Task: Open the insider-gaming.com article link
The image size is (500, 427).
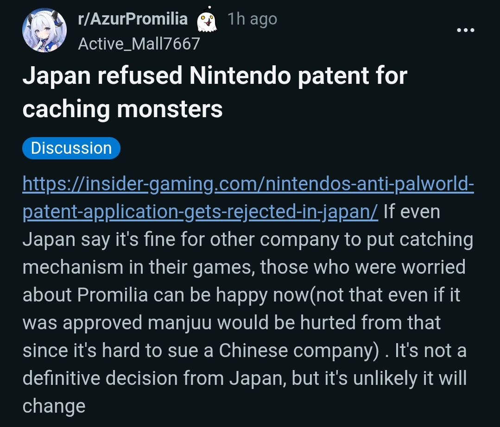Action: point(248,184)
